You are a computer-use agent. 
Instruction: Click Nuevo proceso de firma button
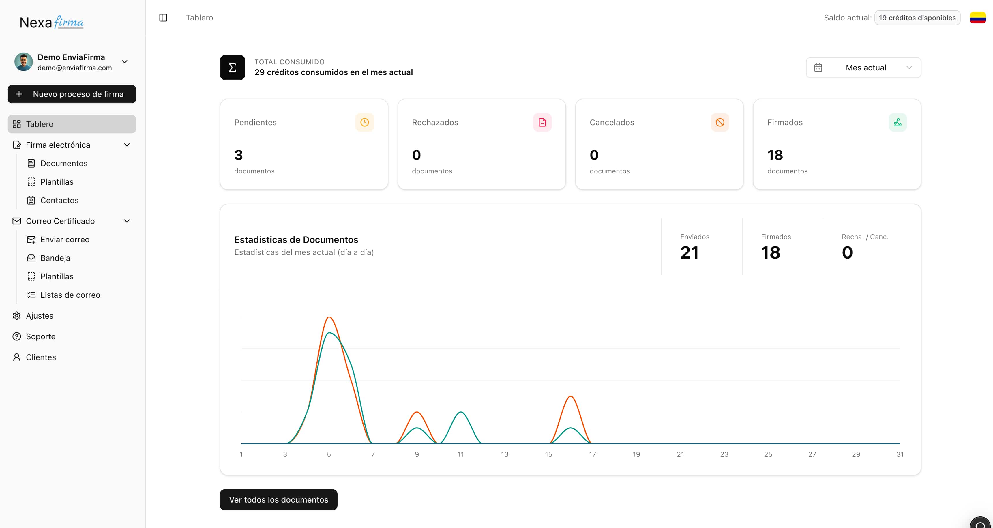click(x=72, y=94)
